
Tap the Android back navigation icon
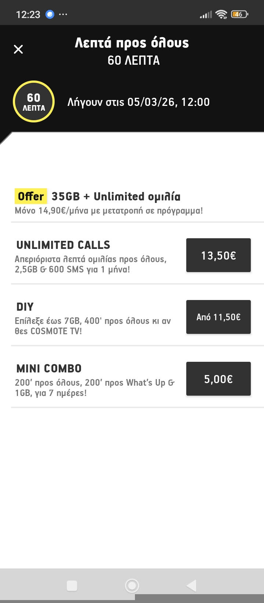click(x=191, y=585)
